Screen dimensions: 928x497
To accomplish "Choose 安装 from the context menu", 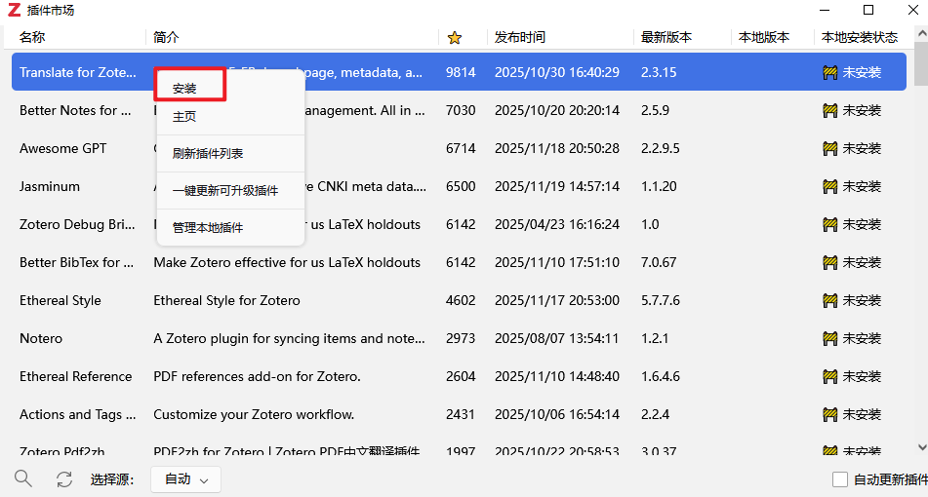I will pos(185,89).
